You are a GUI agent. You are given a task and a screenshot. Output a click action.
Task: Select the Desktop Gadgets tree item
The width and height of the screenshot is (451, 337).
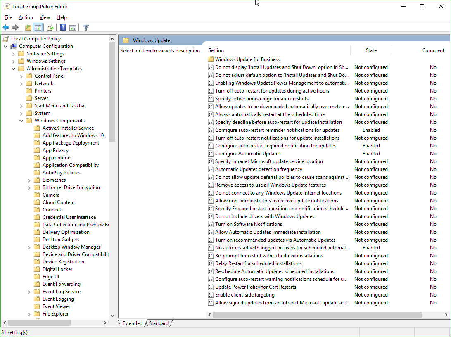pos(61,240)
